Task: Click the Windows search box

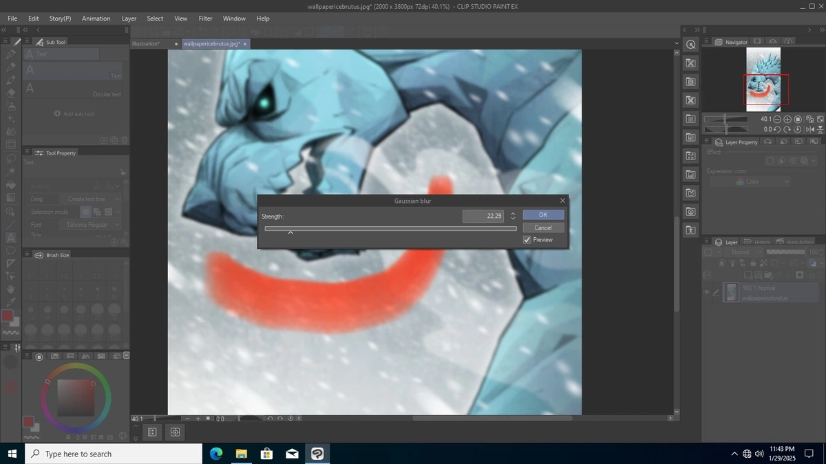Action: (x=114, y=454)
